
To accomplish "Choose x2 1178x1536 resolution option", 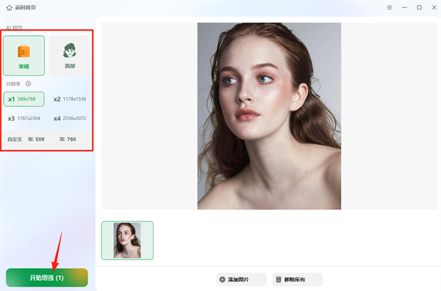I will pos(70,99).
